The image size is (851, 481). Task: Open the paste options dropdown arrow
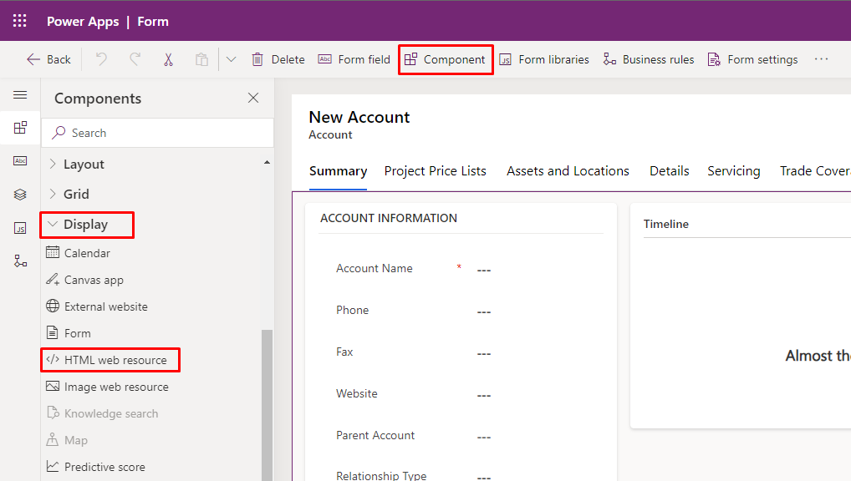point(232,59)
